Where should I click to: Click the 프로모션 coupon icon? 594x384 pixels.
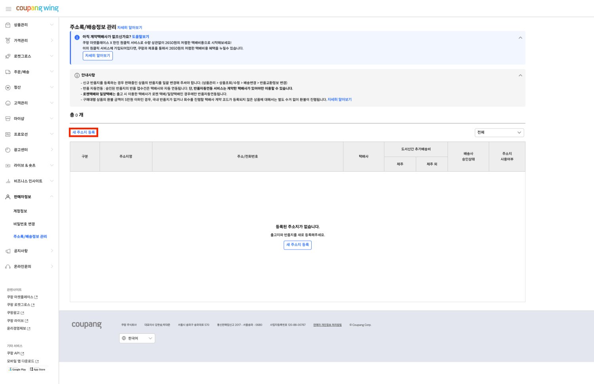[x=8, y=134]
